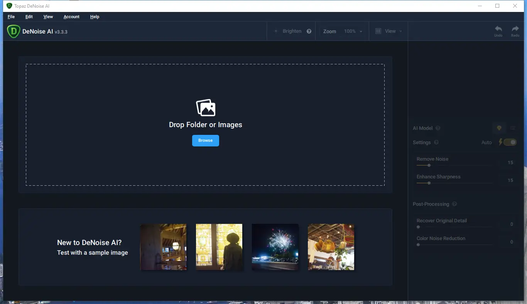
Task: Click the Auto lightning bolt icon
Action: point(501,142)
